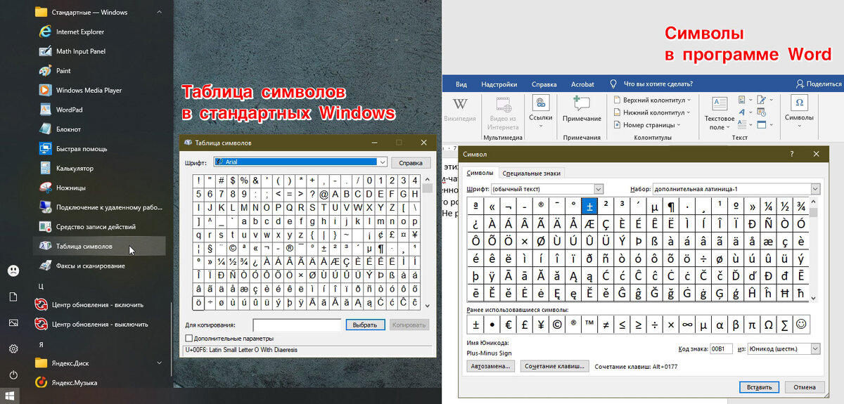
Task: Pick Ω from recently used symbols
Action: coord(768,325)
